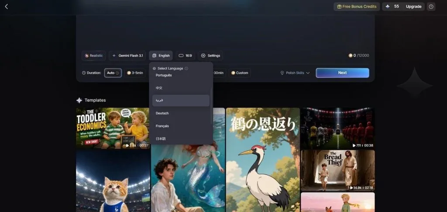Expand the Polish Skills dropdown
Viewport: 447px width, 212px height.
[x=295, y=73]
